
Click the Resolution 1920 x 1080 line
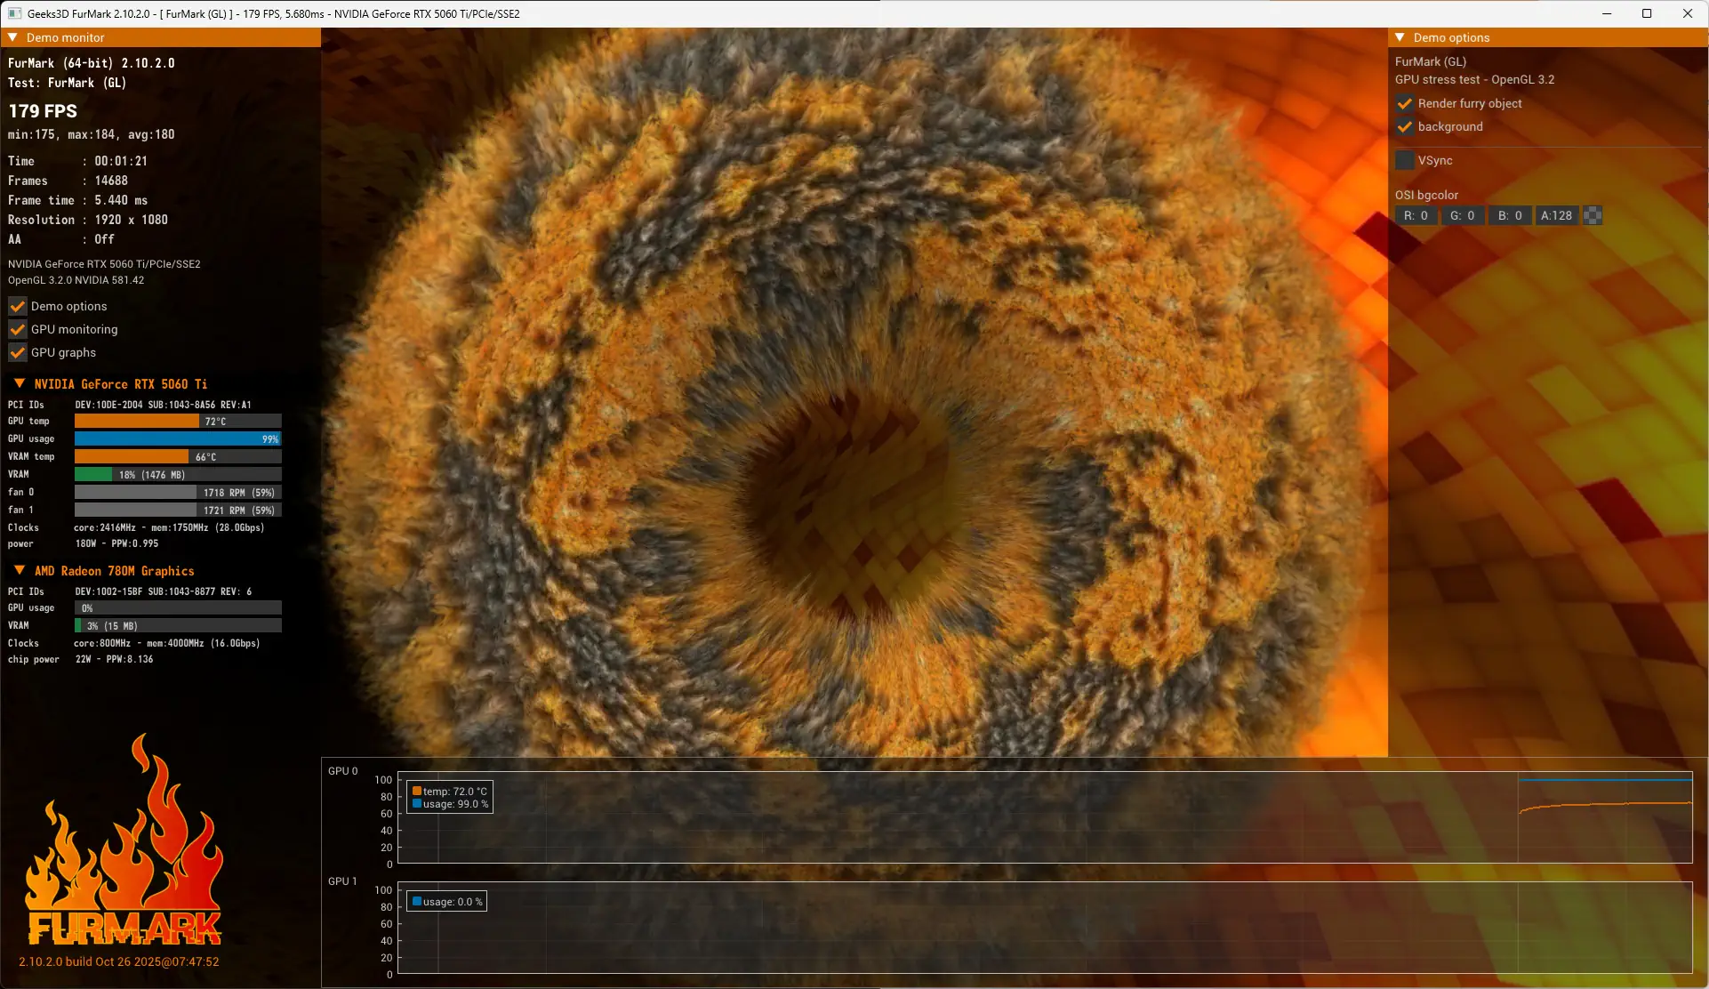click(x=88, y=220)
